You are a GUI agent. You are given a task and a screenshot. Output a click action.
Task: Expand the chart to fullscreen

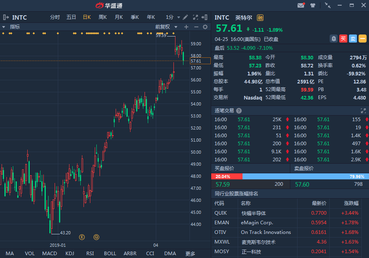tap(196, 17)
